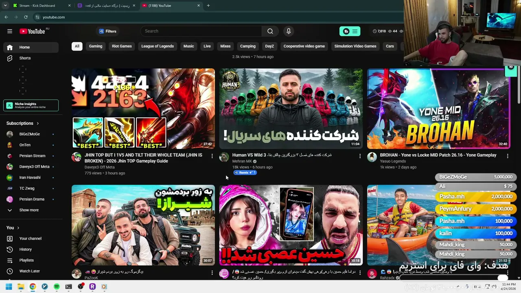Image resolution: width=521 pixels, height=293 pixels.
Task: Open the TubeBuddy menu button
Action: 350,31
